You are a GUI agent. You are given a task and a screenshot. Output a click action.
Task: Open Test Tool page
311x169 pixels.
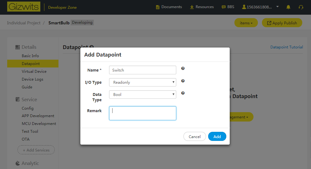pyautogui.click(x=30, y=131)
